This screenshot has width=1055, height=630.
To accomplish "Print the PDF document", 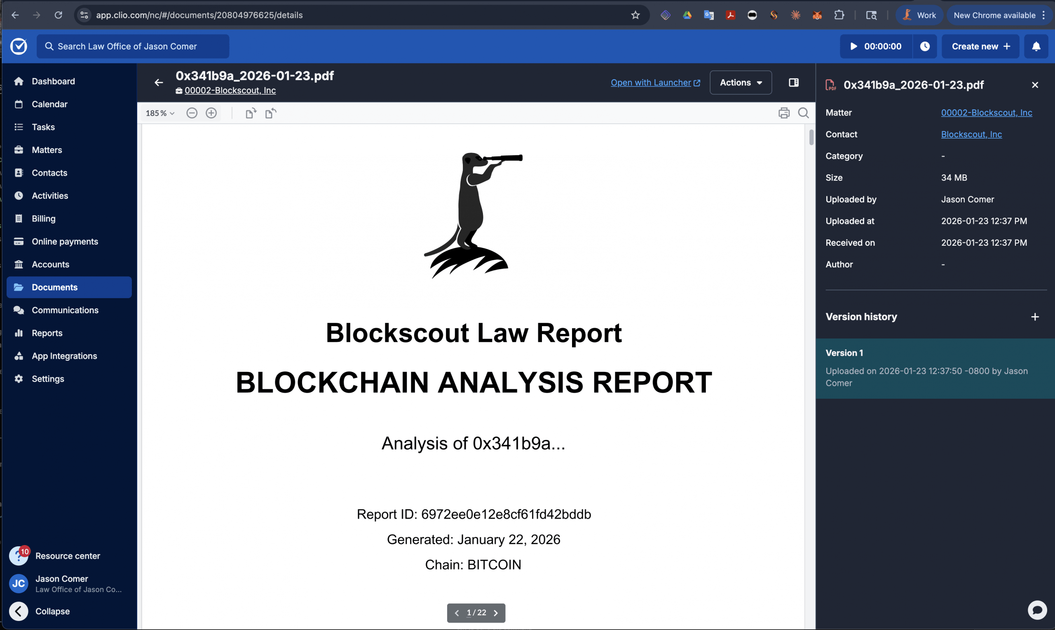I will (783, 113).
